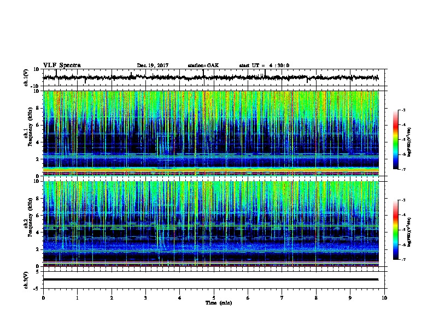This screenshot has height=334, width=433.
Task: Click the ch.3(V) axis label
Action: click(x=26, y=280)
